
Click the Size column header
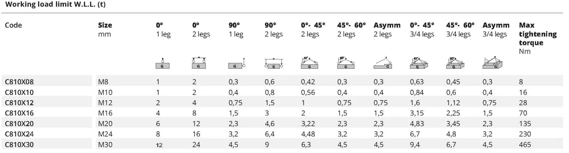[105, 25]
